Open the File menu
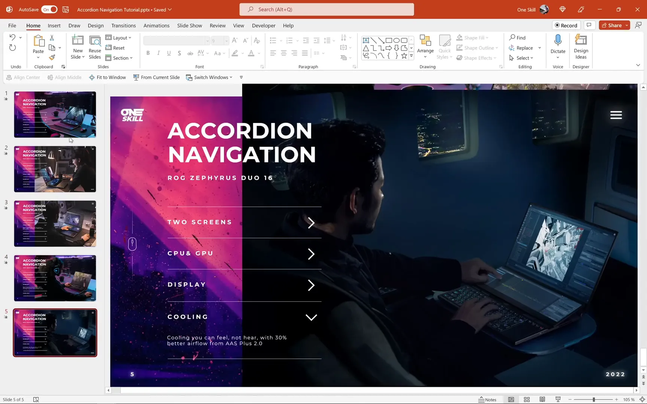 (12, 25)
